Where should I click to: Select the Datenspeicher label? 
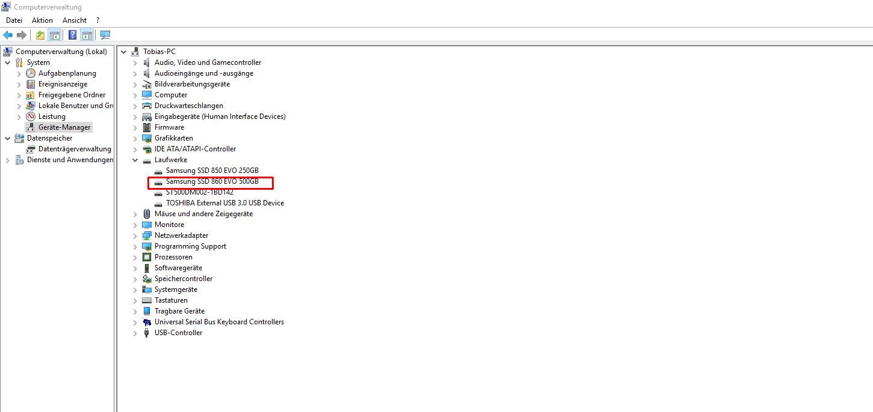coord(50,138)
